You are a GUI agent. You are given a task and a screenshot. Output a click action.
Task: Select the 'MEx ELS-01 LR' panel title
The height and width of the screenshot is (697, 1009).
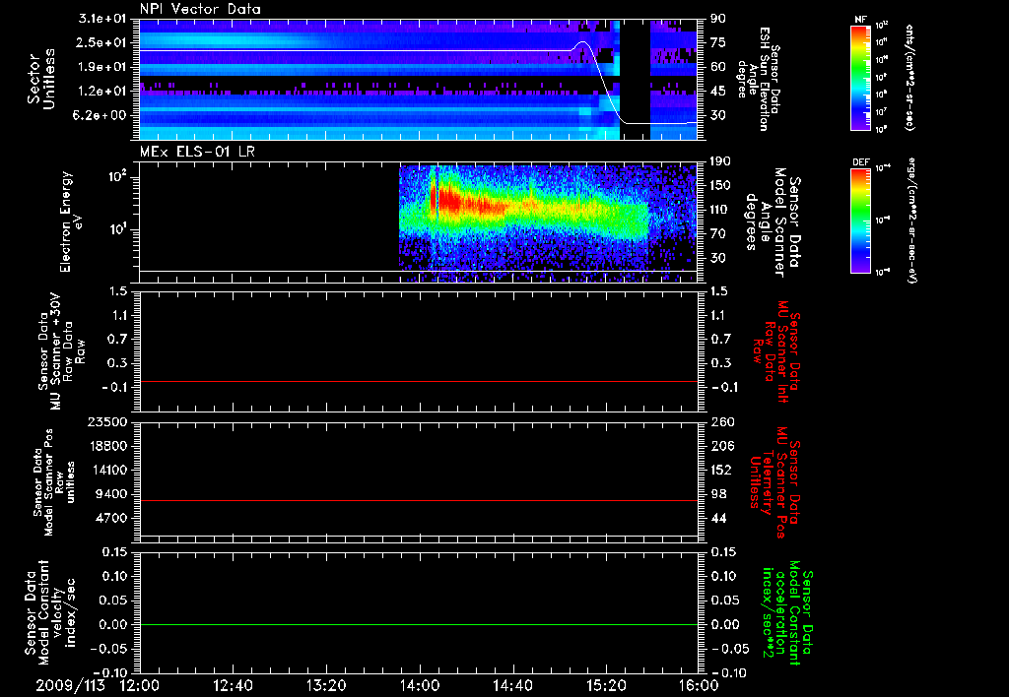(197, 152)
